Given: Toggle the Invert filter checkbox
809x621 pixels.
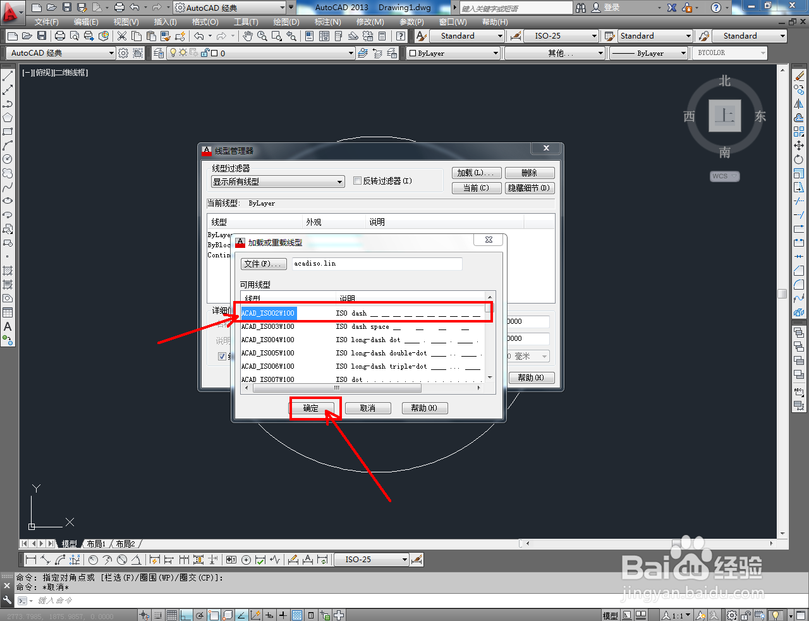Looking at the screenshot, I should pyautogui.click(x=357, y=181).
